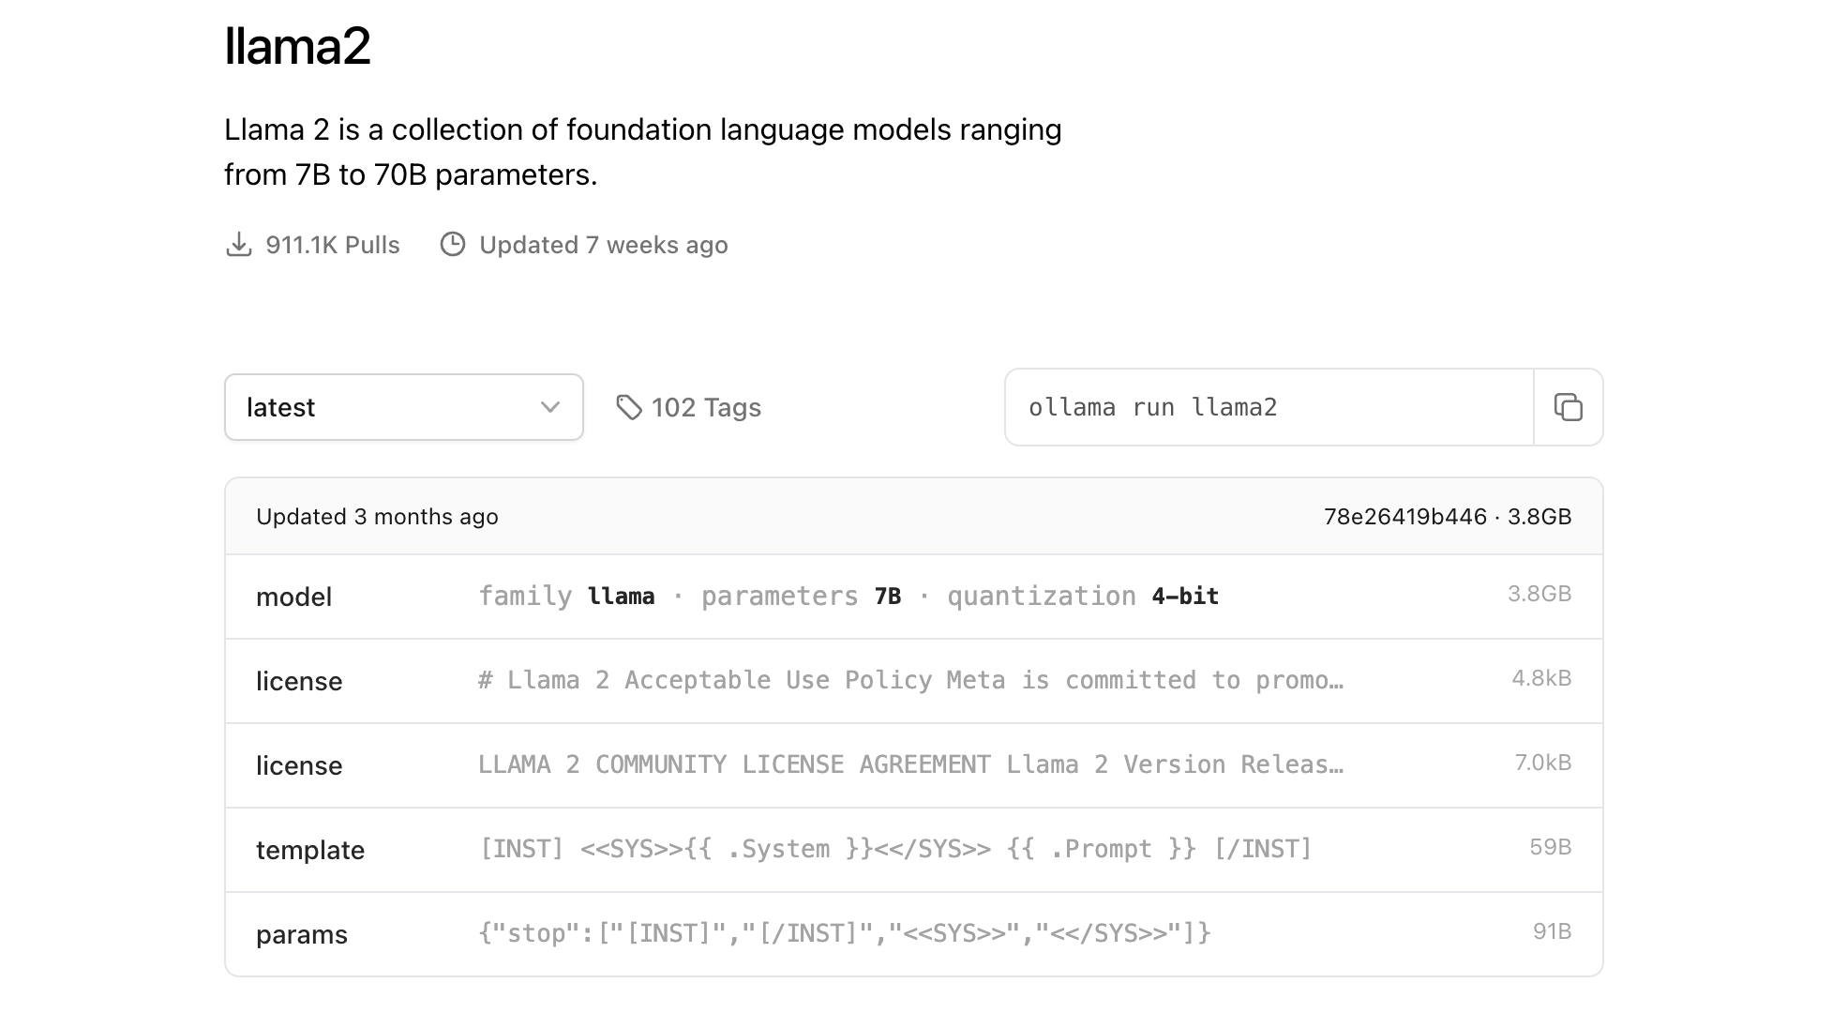Click the clock icon beside Updated 7 weeks ago
Image resolution: width=1832 pixels, height=1013 pixels.
click(453, 245)
